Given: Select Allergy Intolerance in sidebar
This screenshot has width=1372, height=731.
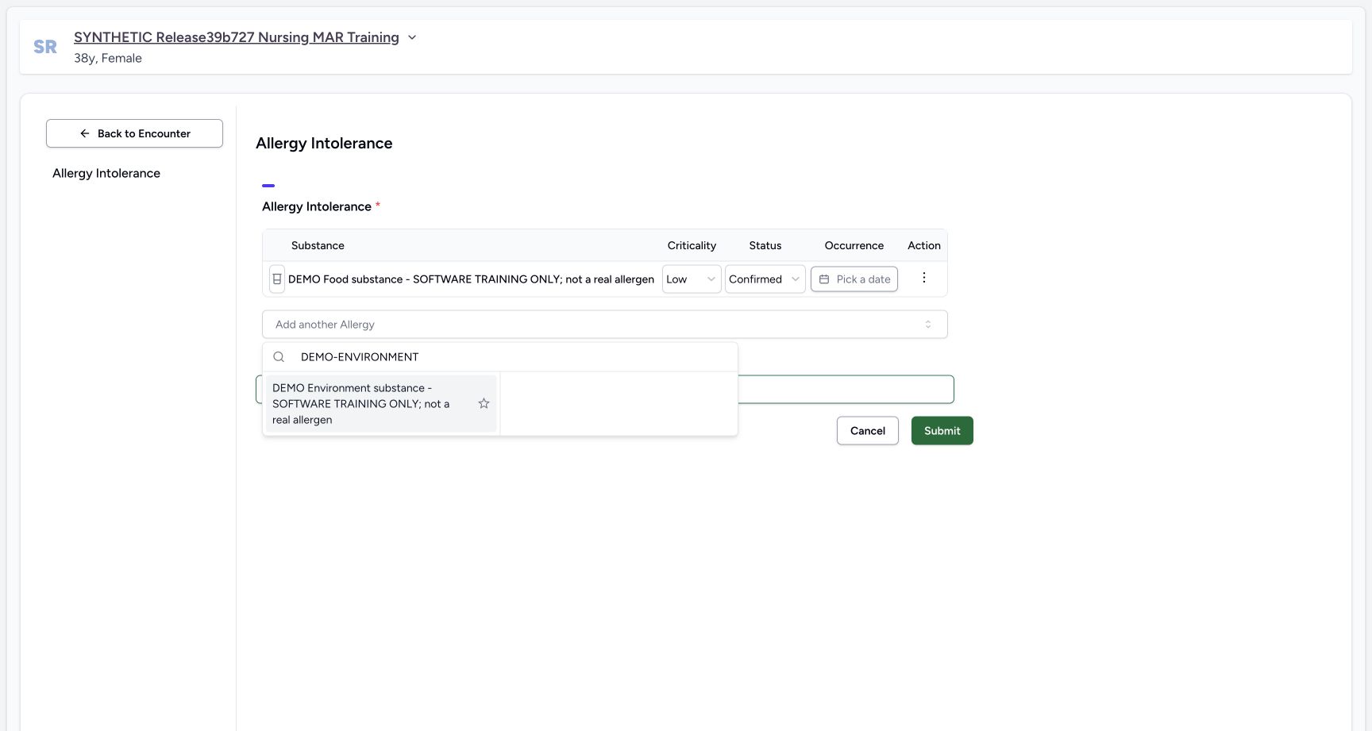Looking at the screenshot, I should [106, 173].
